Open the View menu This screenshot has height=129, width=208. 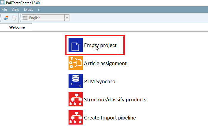pyautogui.click(x=15, y=10)
